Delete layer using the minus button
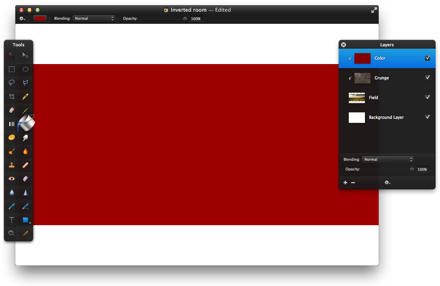This screenshot has height=286, width=440. point(353,183)
